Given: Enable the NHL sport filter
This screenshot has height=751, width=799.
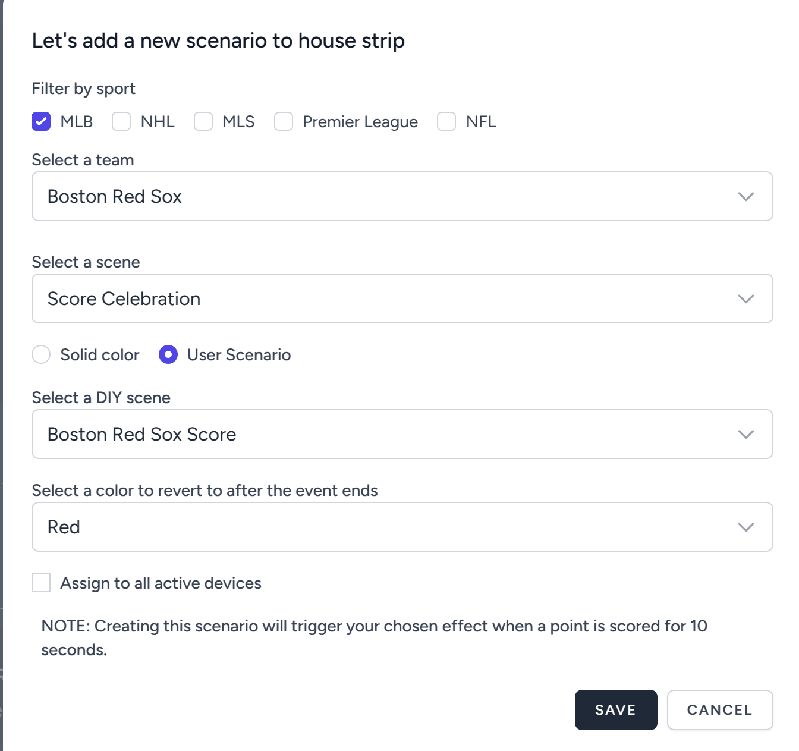Looking at the screenshot, I should 121,121.
